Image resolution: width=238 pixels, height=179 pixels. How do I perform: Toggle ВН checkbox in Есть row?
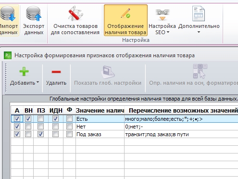pos(28,119)
